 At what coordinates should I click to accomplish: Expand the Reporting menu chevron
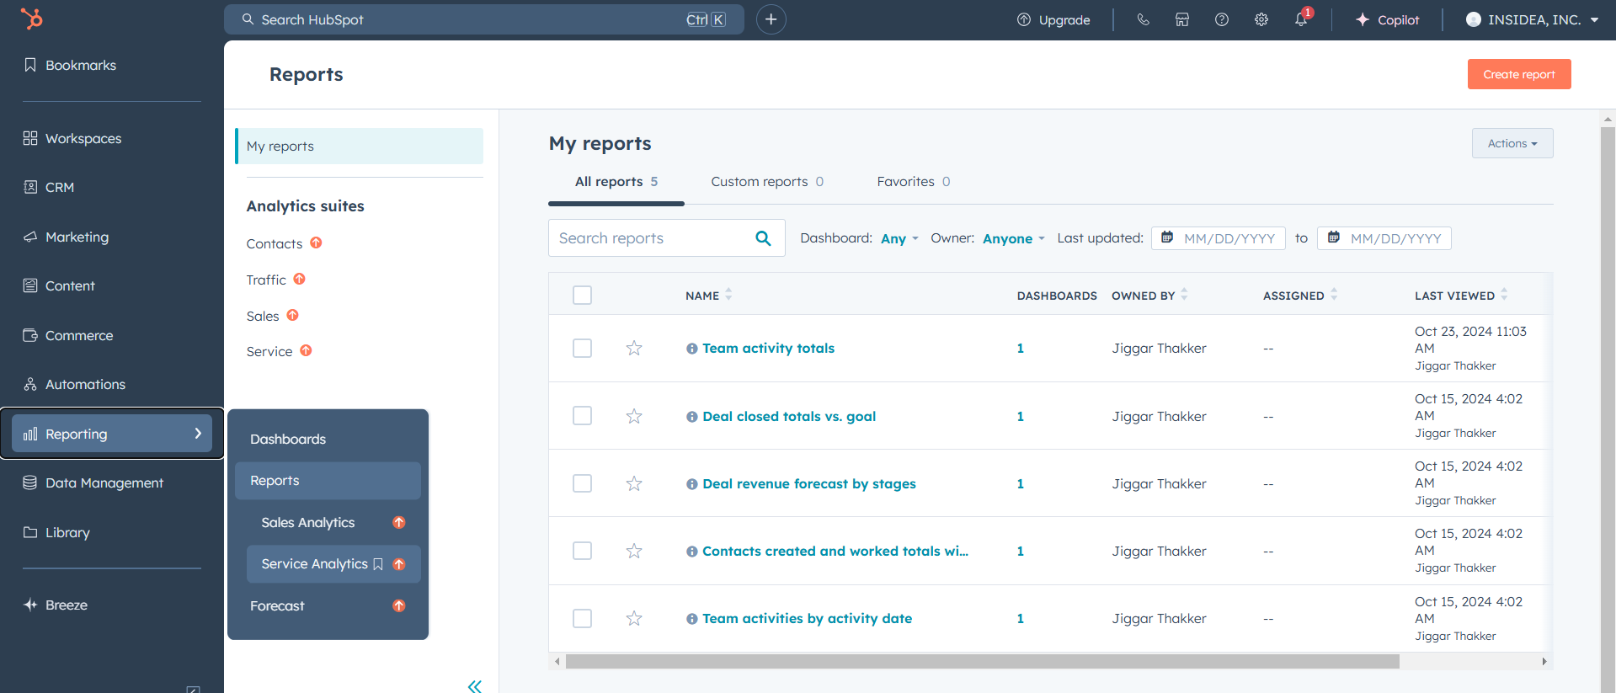[198, 434]
